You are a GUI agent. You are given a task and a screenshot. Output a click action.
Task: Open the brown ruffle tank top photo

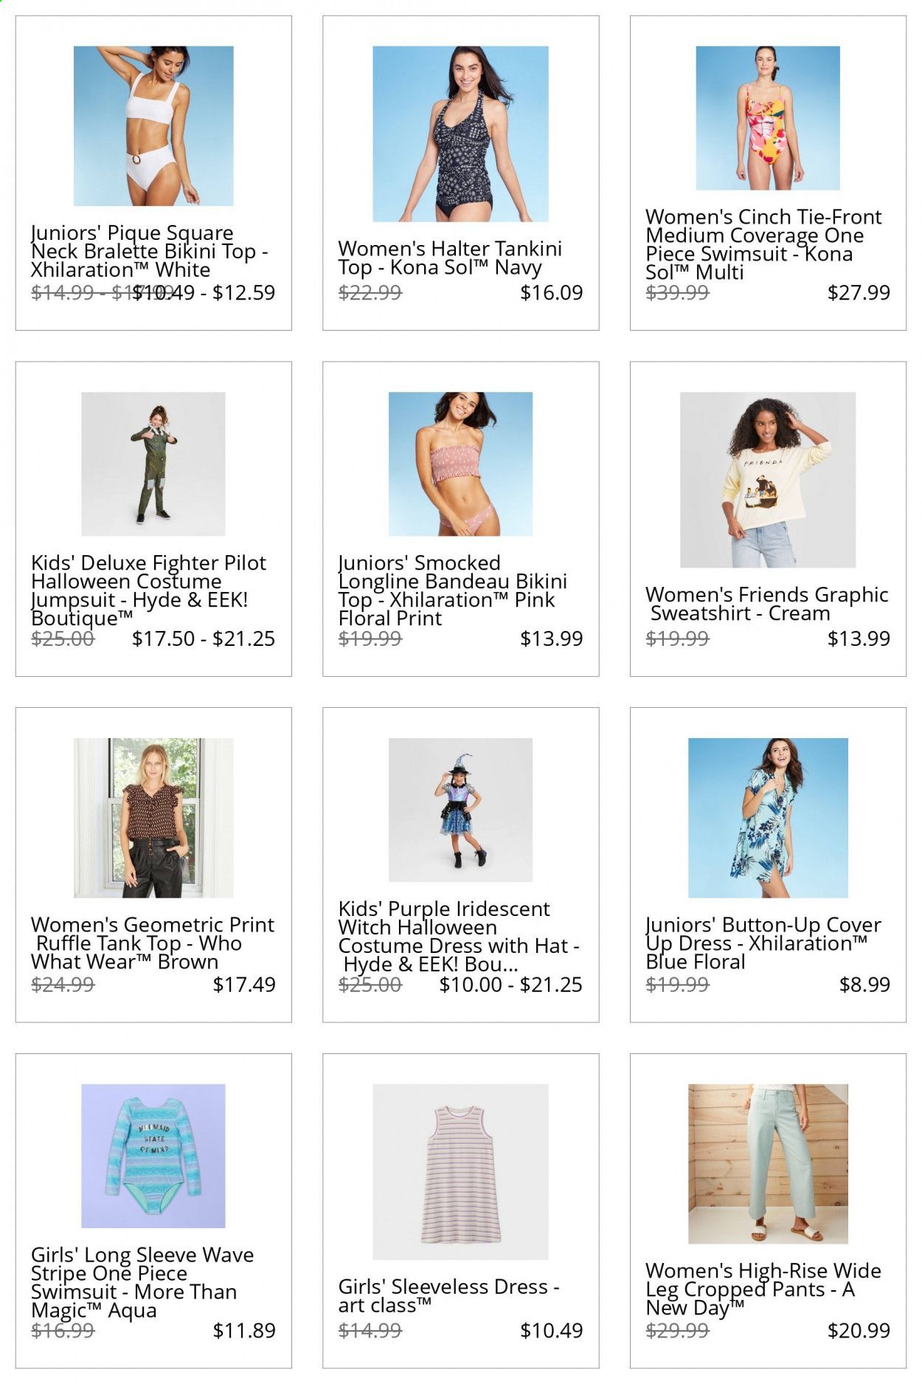coord(153,818)
